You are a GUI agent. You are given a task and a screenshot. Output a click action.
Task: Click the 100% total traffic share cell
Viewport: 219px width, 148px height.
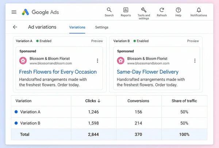click(184, 134)
